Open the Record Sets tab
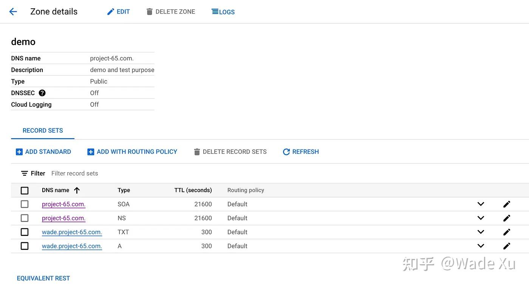529x285 pixels. point(43,131)
